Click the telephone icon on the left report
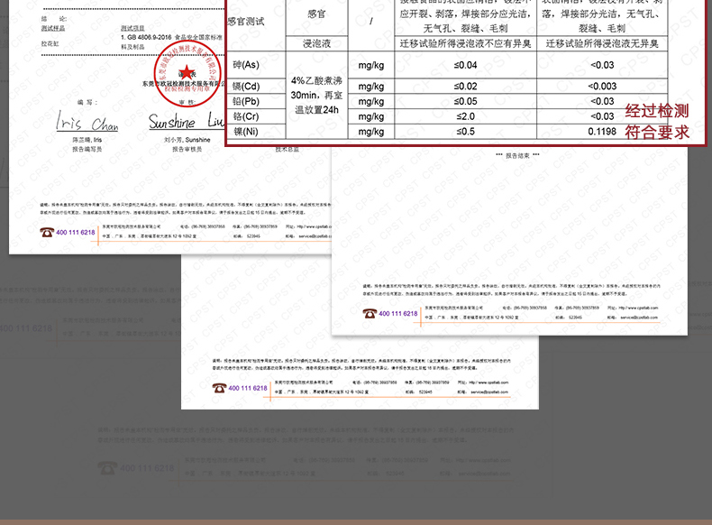The width and height of the screenshot is (712, 525). pyautogui.click(x=47, y=233)
